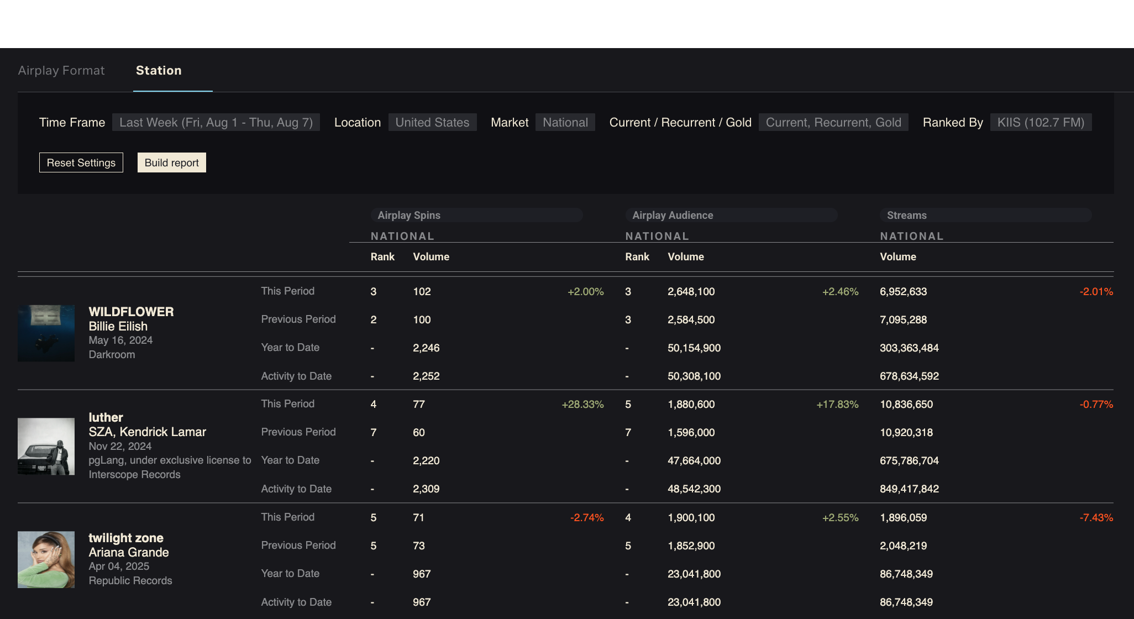Image resolution: width=1134 pixels, height=619 pixels.
Task: Click the Airplay Audience column group header
Action: (x=673, y=215)
